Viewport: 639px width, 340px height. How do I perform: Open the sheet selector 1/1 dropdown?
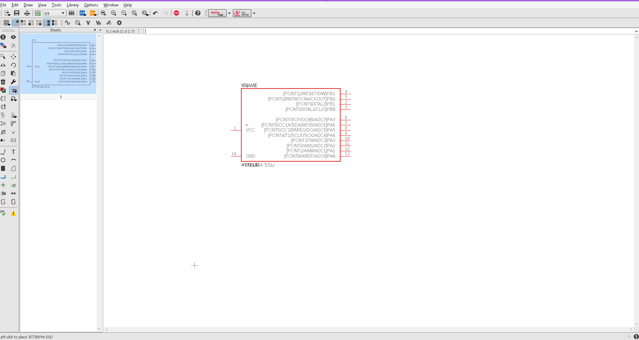click(54, 13)
